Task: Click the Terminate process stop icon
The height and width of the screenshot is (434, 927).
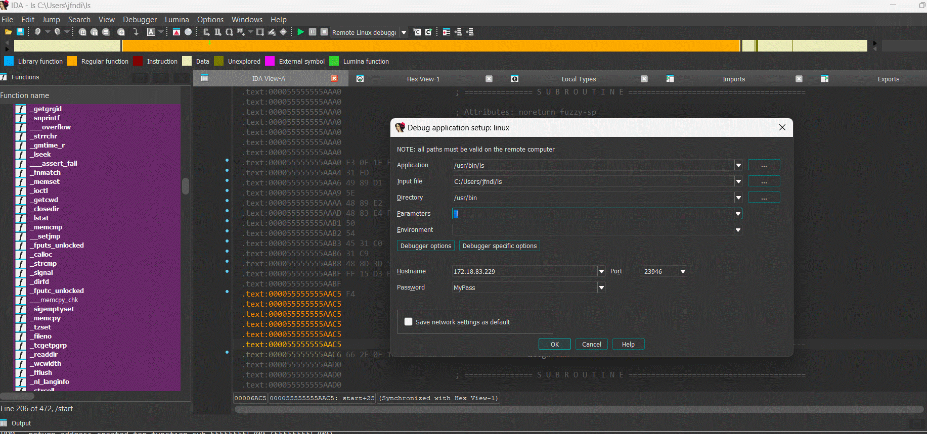Action: coord(324,32)
